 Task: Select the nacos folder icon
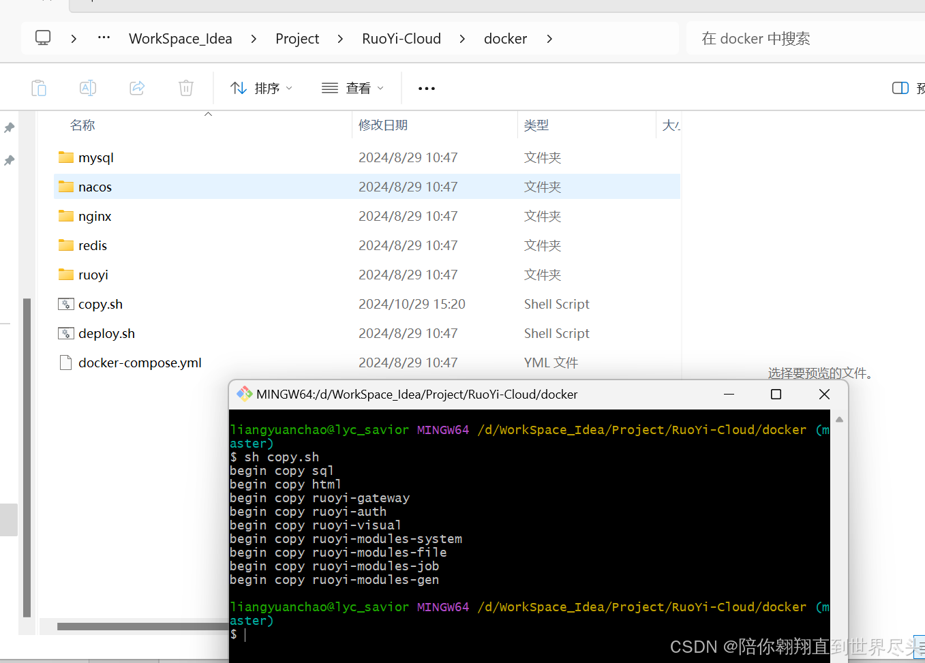[66, 187]
